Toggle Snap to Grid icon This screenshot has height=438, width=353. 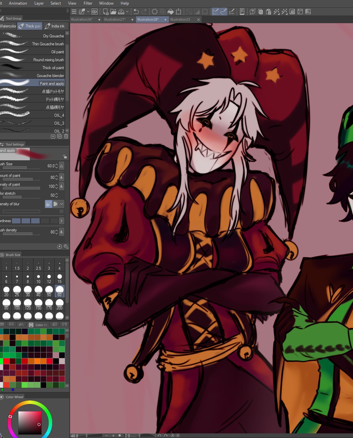232,12
